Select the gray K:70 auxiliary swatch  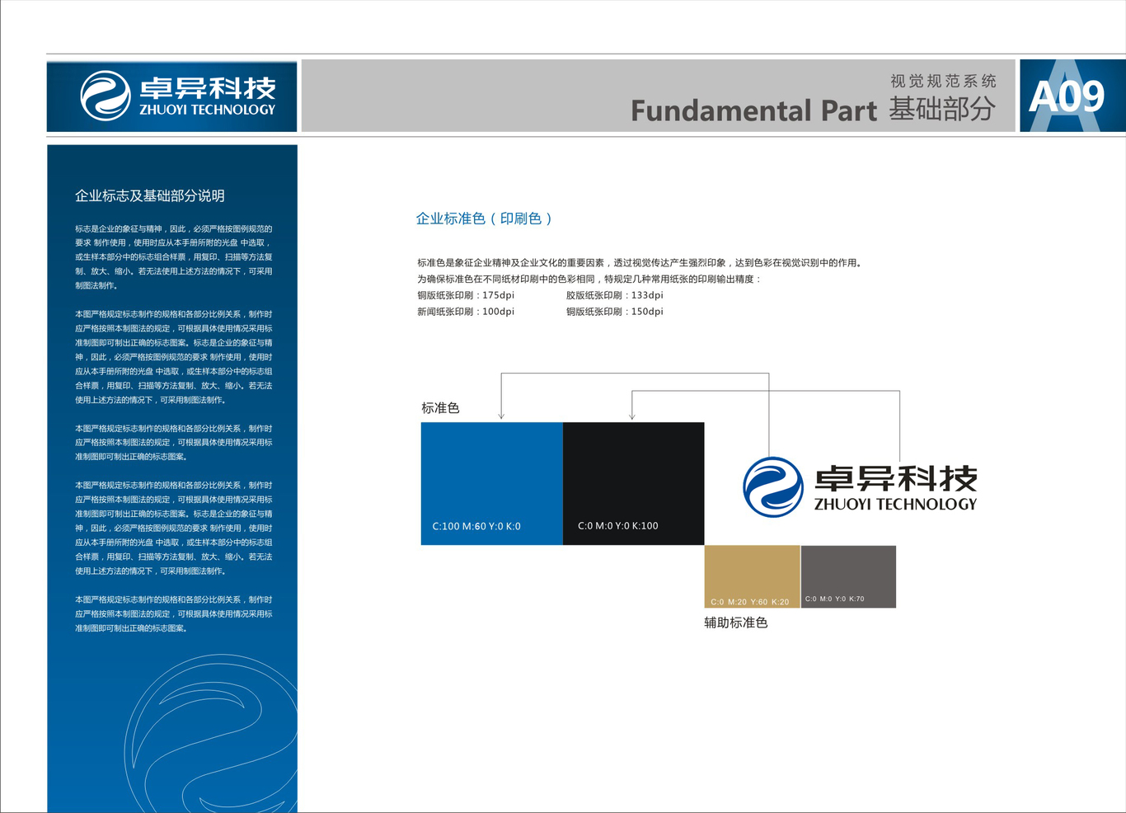848,576
